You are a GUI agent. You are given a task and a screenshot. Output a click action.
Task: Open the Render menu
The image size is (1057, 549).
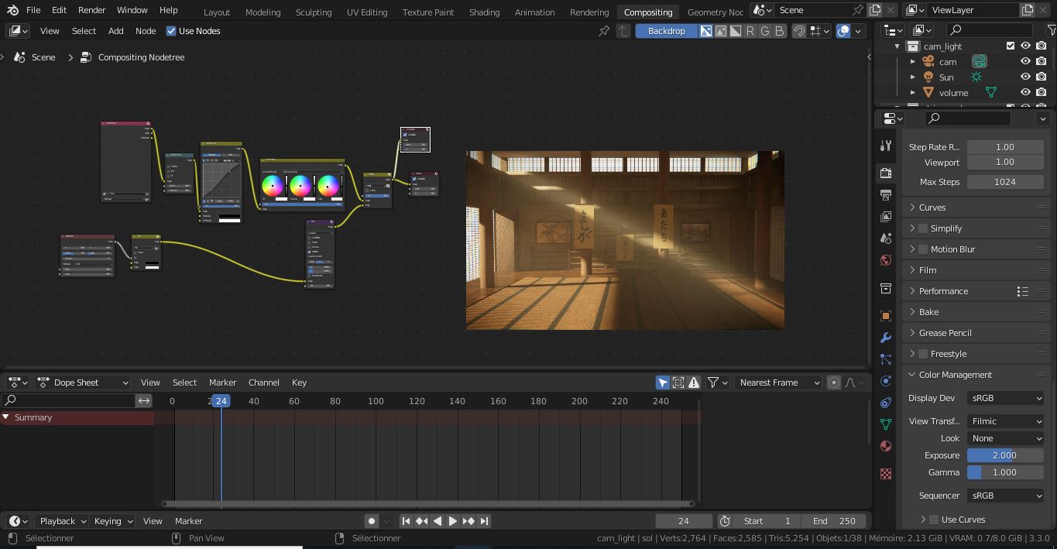91,10
